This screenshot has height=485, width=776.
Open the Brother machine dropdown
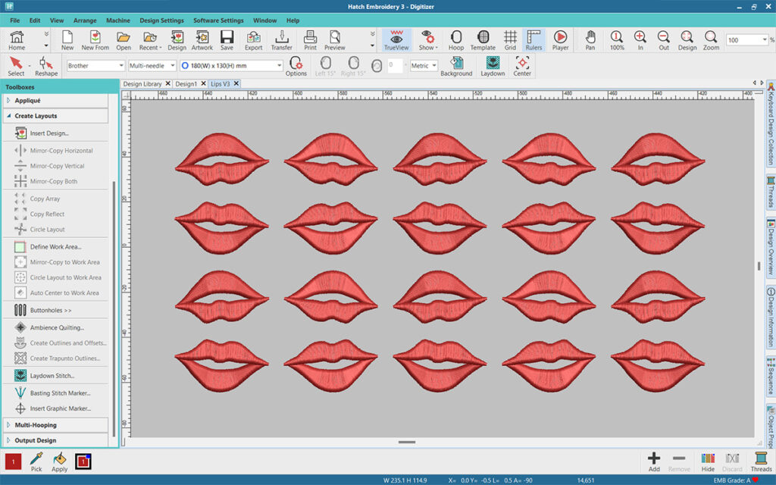(x=95, y=66)
